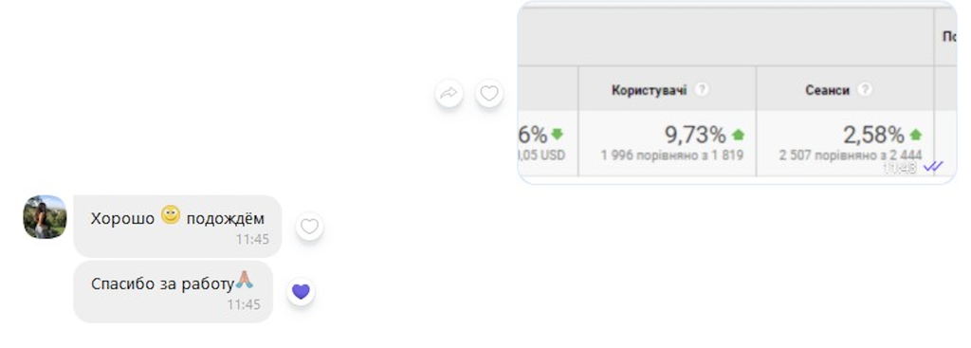The height and width of the screenshot is (348, 971).
Task: Click the forward arrow beside the image message
Action: [449, 94]
